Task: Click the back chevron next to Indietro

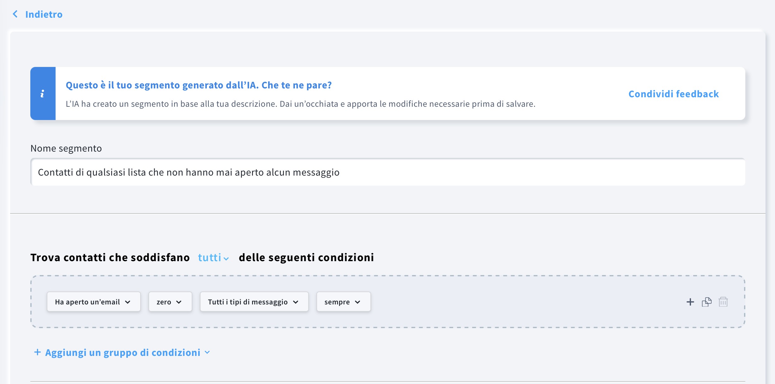Action: click(x=15, y=14)
